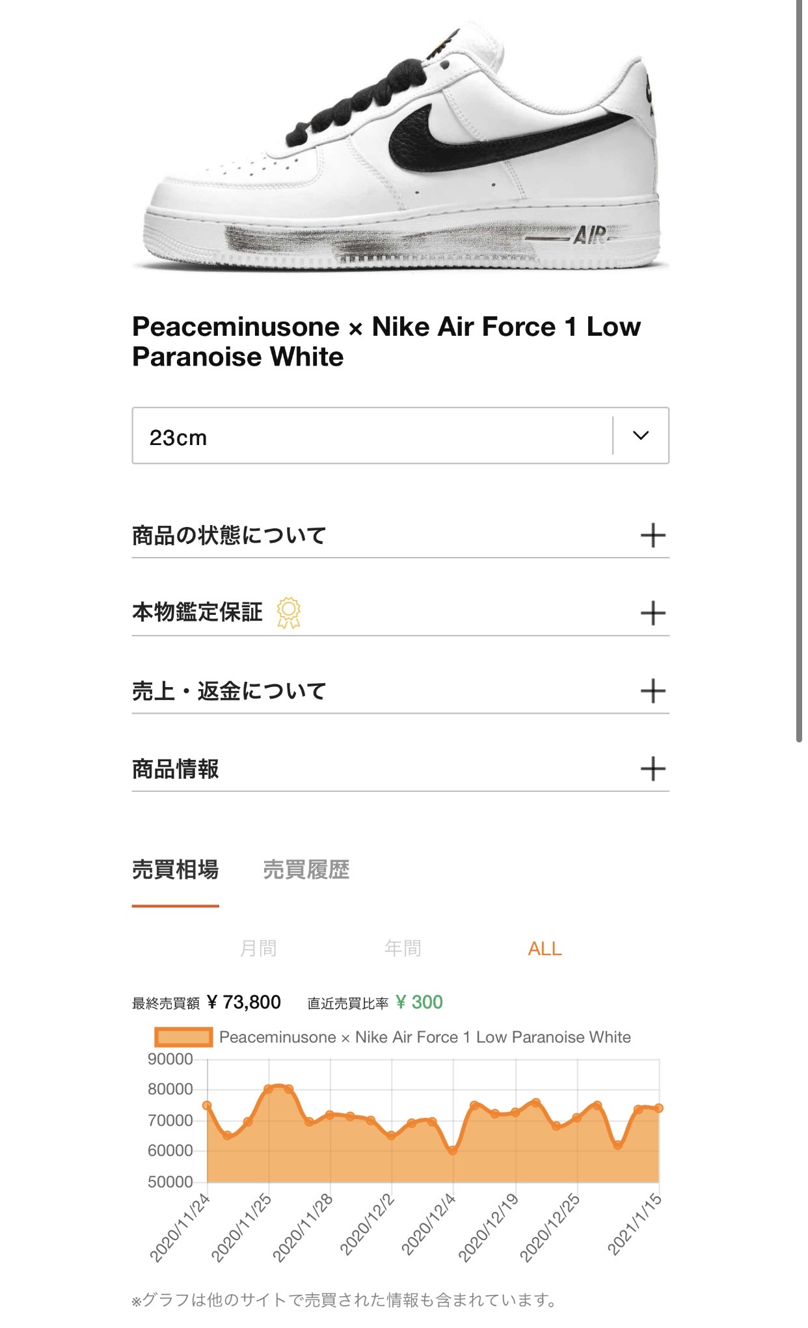Click the gold authenticity badge icon
Viewport: 808px width, 1328px height.
[x=289, y=612]
